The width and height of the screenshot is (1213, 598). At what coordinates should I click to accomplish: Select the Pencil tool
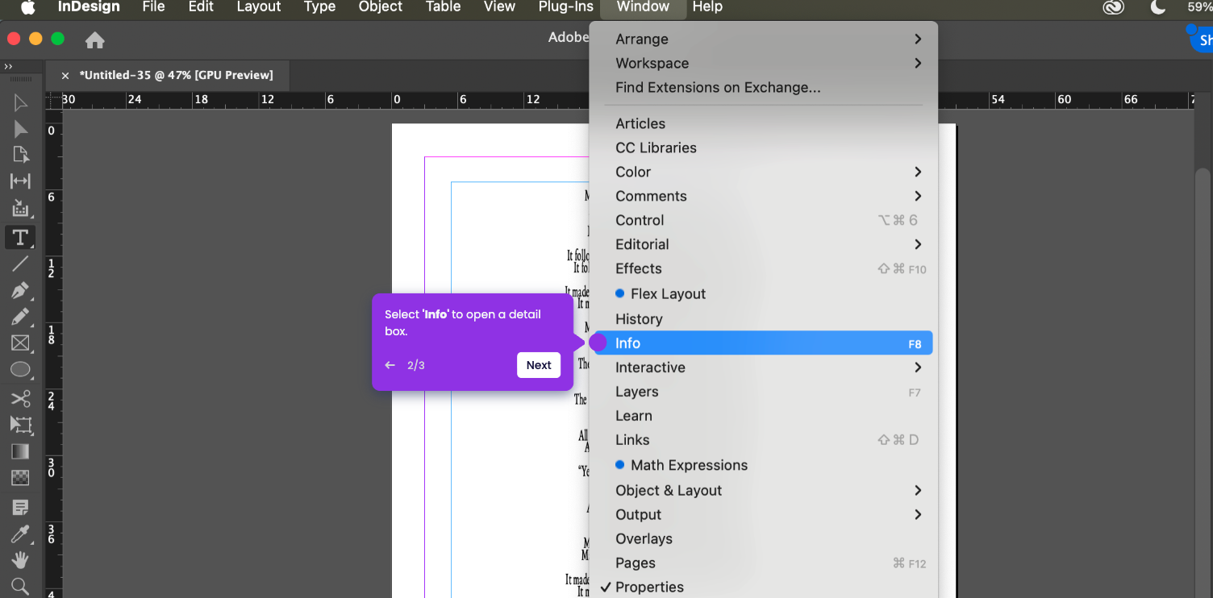20,317
